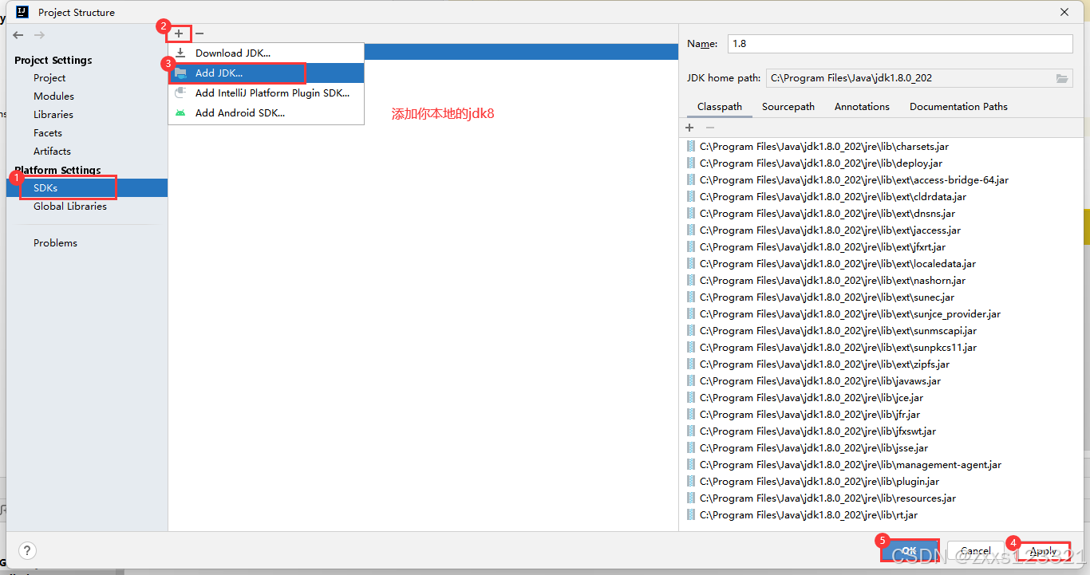The height and width of the screenshot is (575, 1090).
Task: Click the minus icon above the classpath list
Action: click(709, 127)
